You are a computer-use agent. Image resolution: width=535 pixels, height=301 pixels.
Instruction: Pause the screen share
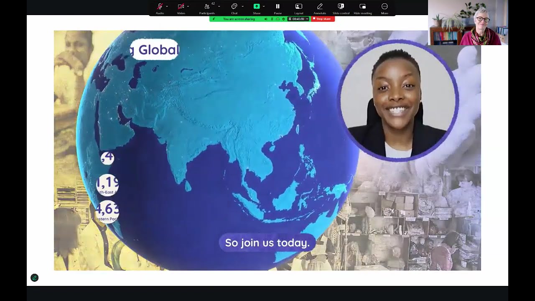[278, 6]
